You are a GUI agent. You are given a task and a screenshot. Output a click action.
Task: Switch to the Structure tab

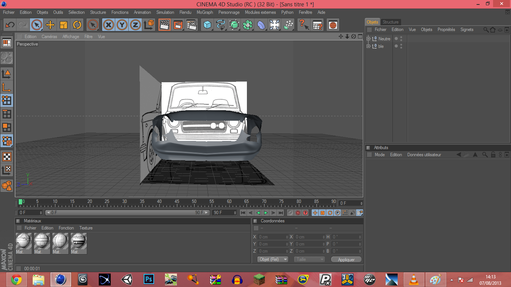(391, 22)
